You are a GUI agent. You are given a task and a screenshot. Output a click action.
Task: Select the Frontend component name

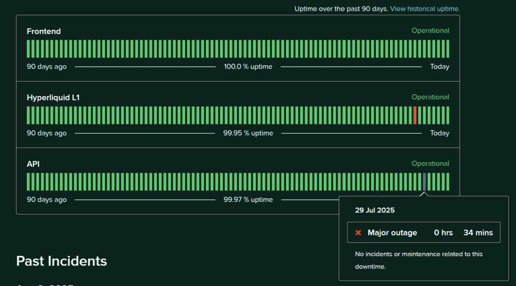[44, 31]
